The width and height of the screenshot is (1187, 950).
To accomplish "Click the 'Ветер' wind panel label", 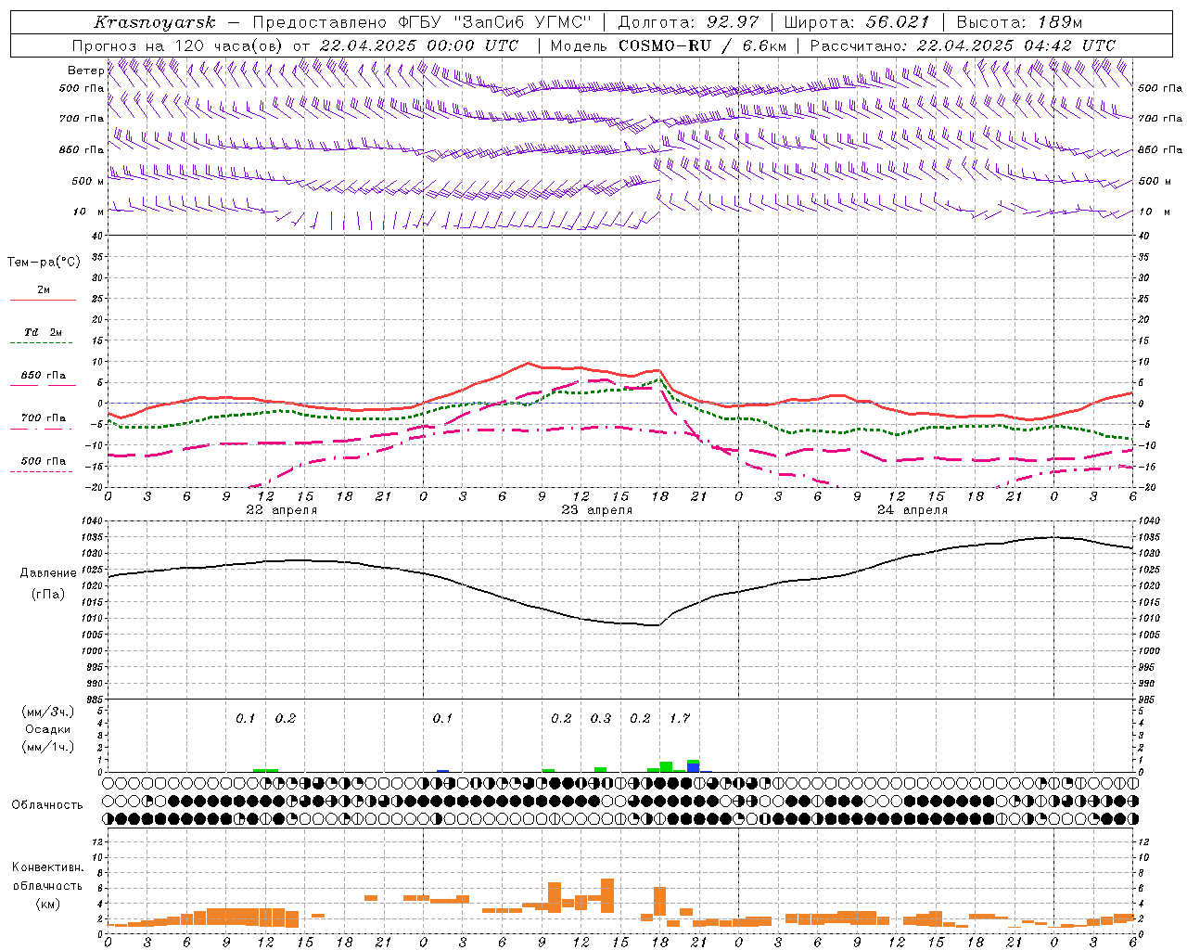I will (85, 71).
